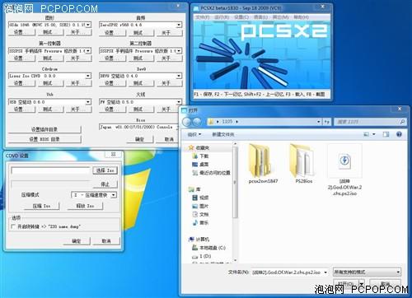Open 最近访问的位置 in the sidebar

pyautogui.click(x=211, y=173)
